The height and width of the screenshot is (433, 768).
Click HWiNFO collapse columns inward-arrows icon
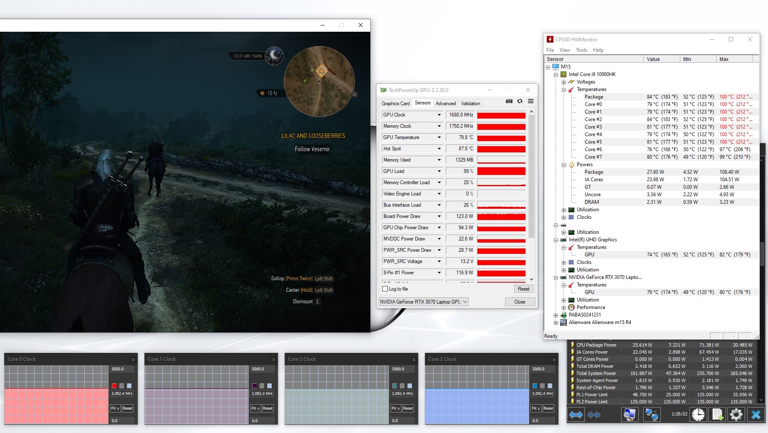[594, 415]
